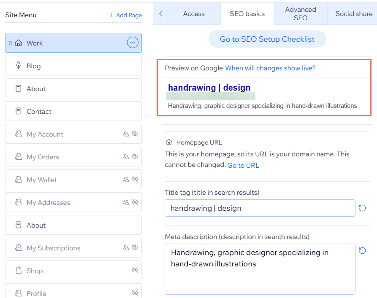
Task: Switch to the Advanced SEO tab
Action: coord(301,13)
